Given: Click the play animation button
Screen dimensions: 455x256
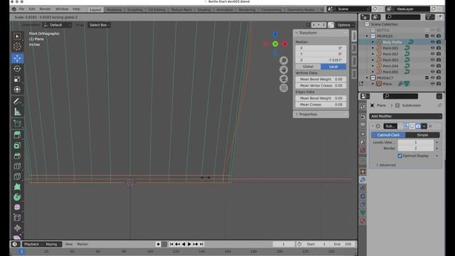Looking at the screenshot, I should pyautogui.click(x=189, y=244).
